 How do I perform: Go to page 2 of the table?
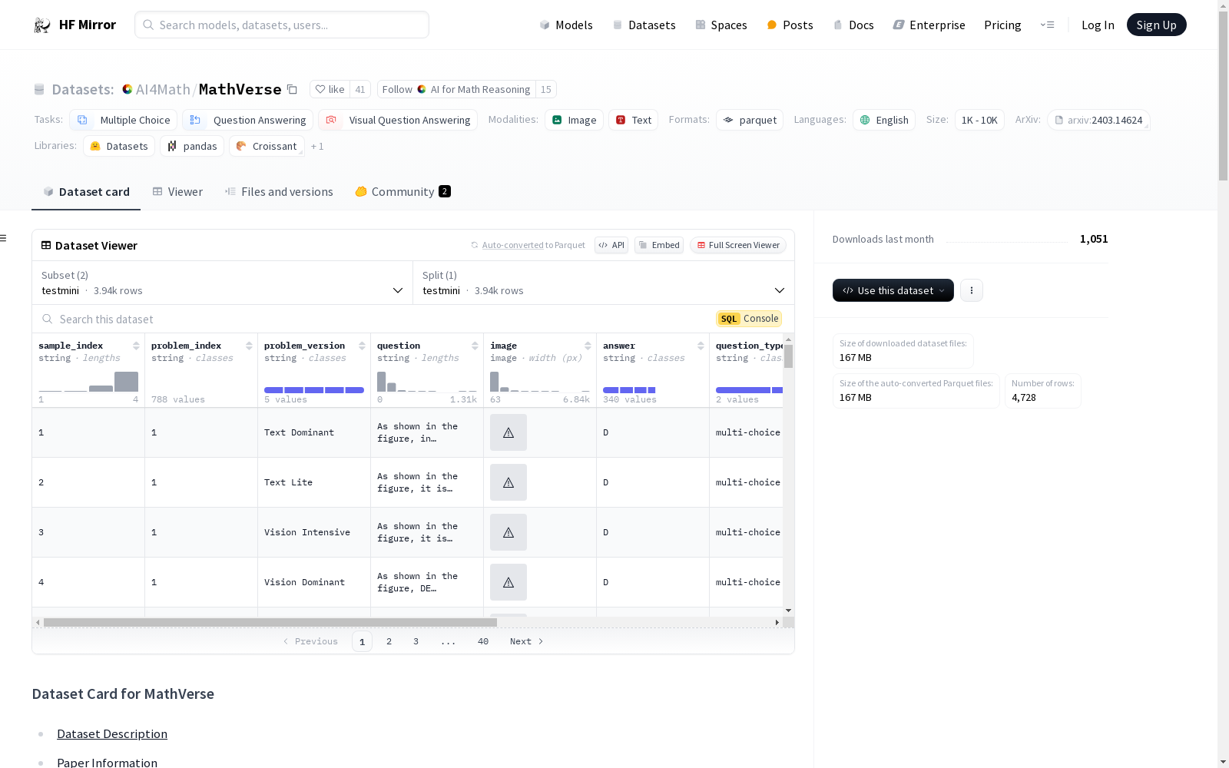(x=389, y=641)
